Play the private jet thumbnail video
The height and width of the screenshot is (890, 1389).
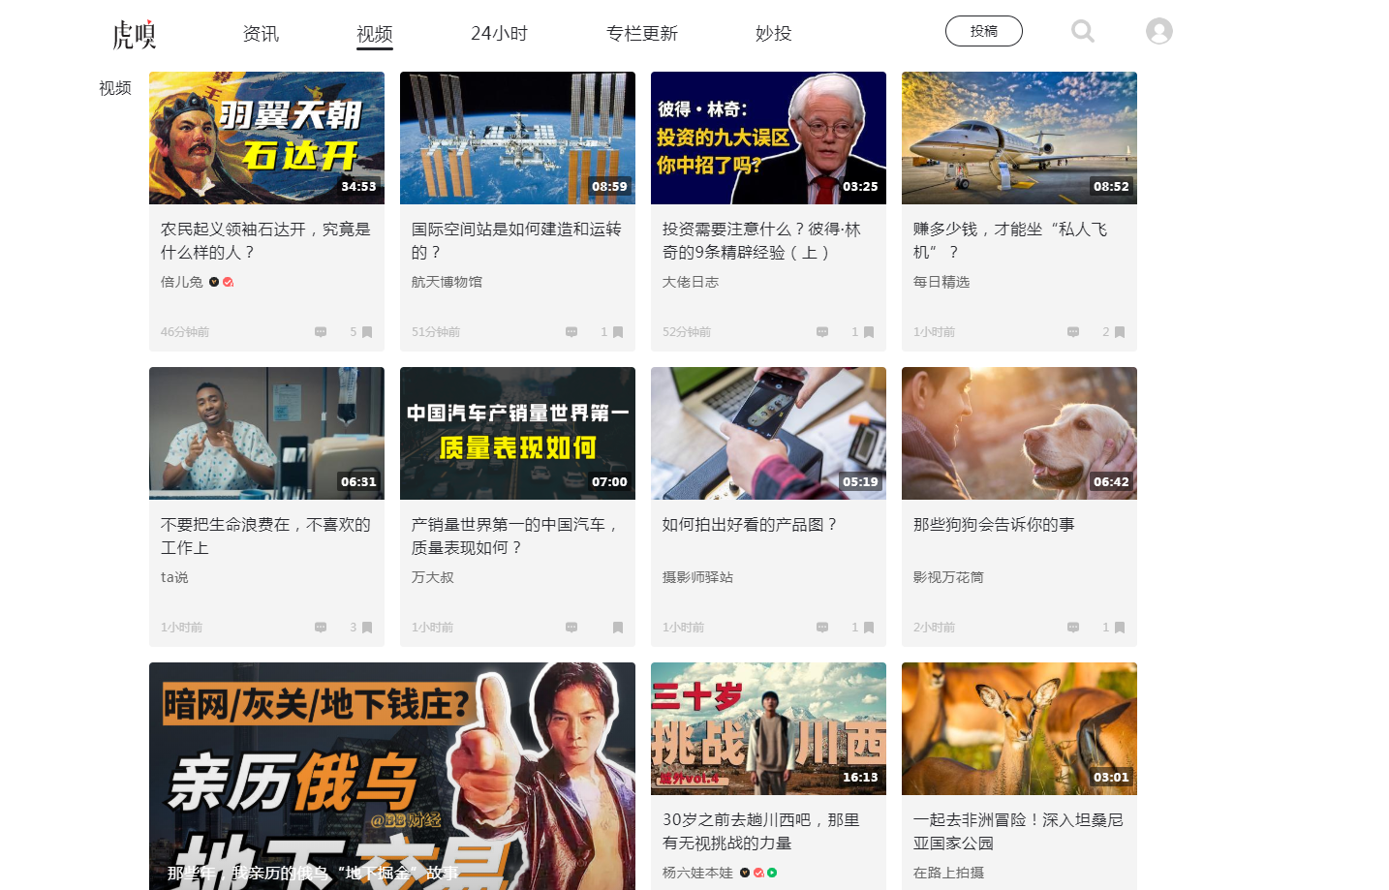pyautogui.click(x=1019, y=138)
